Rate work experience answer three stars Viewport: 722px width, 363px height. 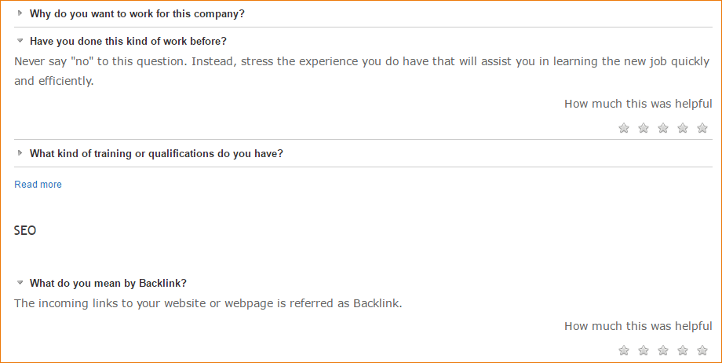[663, 128]
